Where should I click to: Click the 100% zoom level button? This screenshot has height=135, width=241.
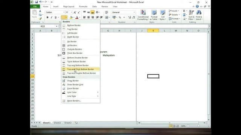point(183,126)
